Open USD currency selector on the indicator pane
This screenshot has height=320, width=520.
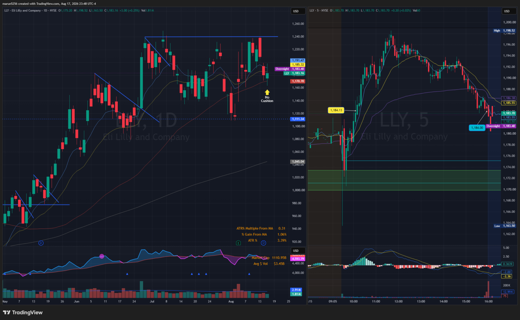pyautogui.click(x=298, y=251)
